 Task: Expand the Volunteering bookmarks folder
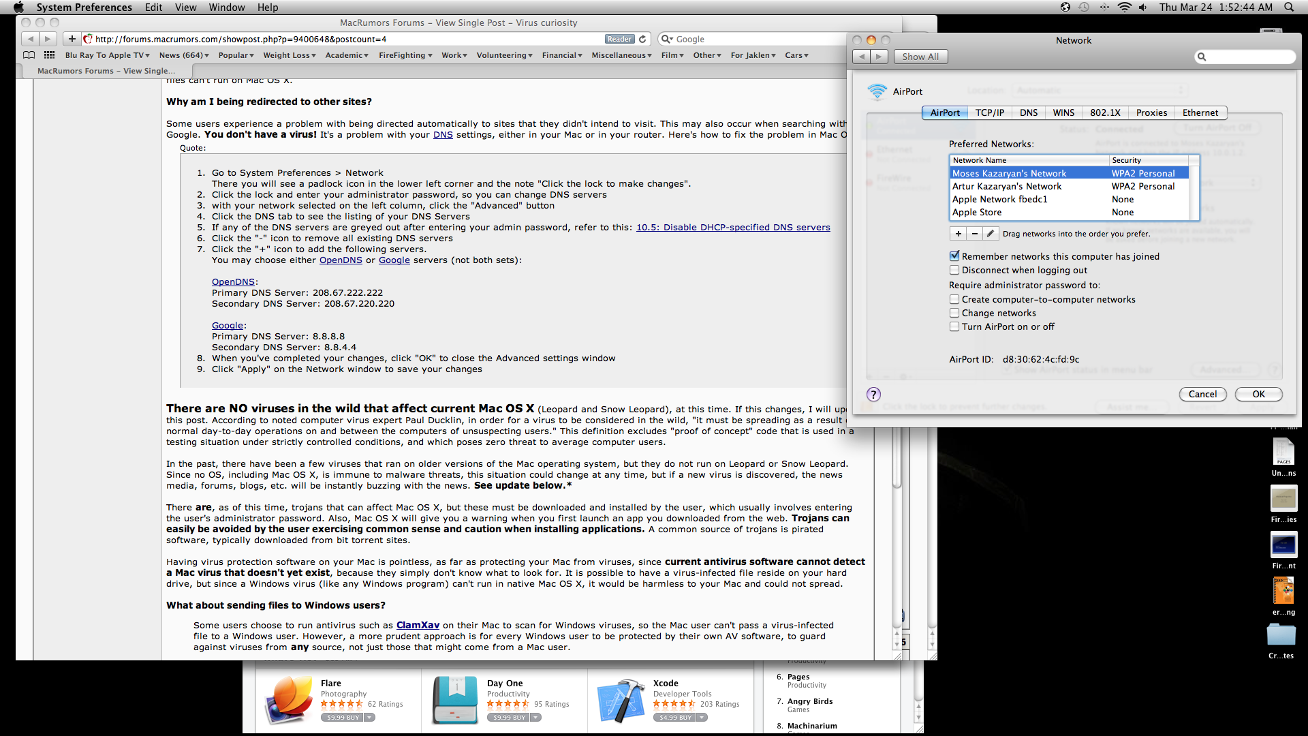click(504, 55)
